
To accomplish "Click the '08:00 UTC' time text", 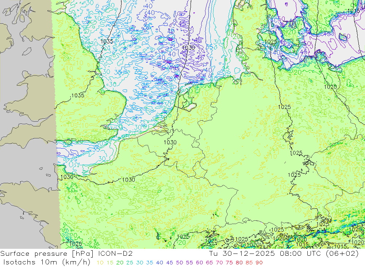I will (x=300, y=254).
